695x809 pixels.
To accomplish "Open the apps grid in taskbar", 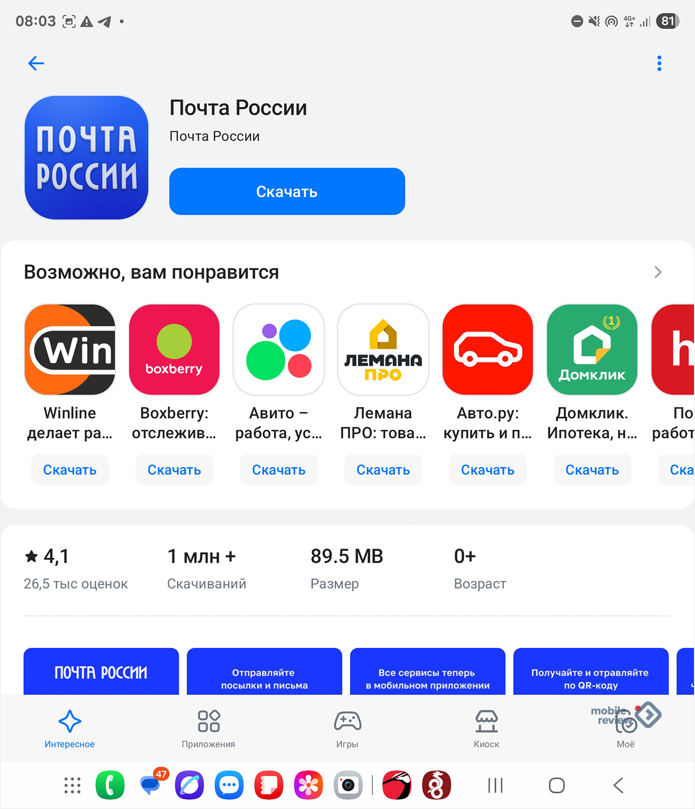I will 72,785.
